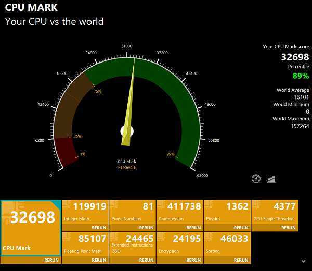Click the 75% marker on gauge
312x271 pixels.
(98, 91)
